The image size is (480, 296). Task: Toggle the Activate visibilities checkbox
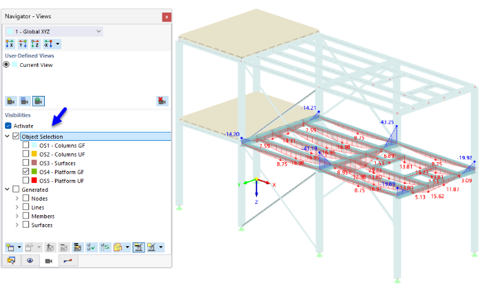click(8, 126)
